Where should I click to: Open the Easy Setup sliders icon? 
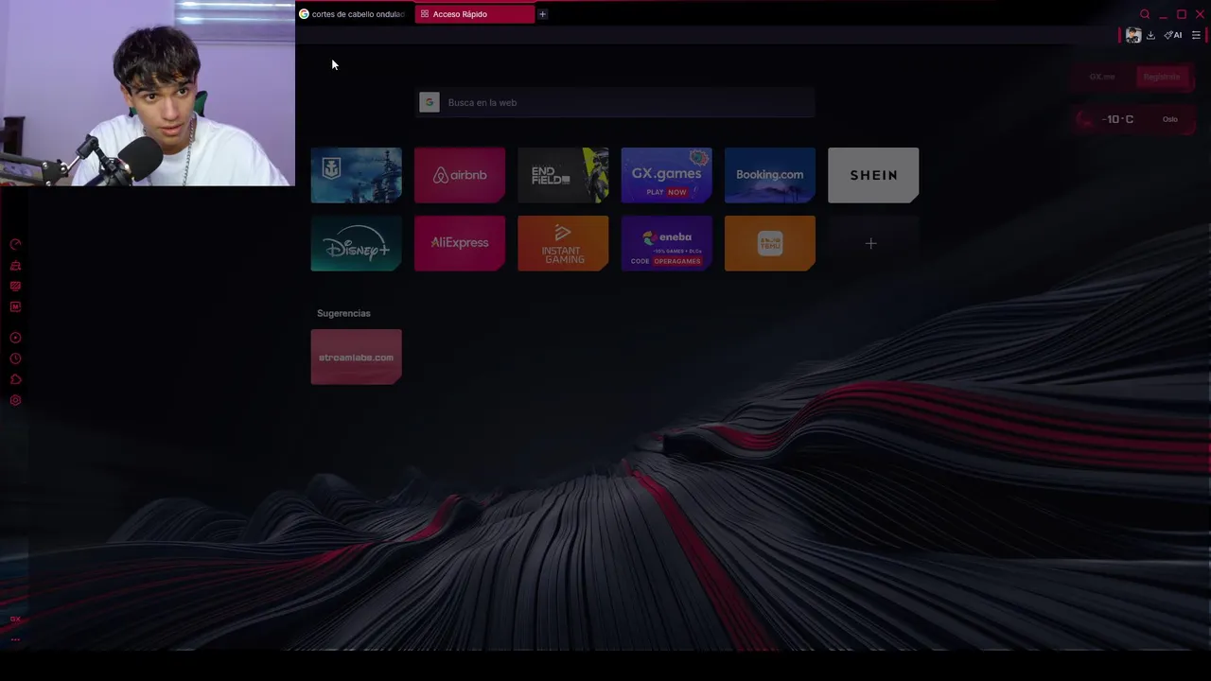(x=1196, y=35)
